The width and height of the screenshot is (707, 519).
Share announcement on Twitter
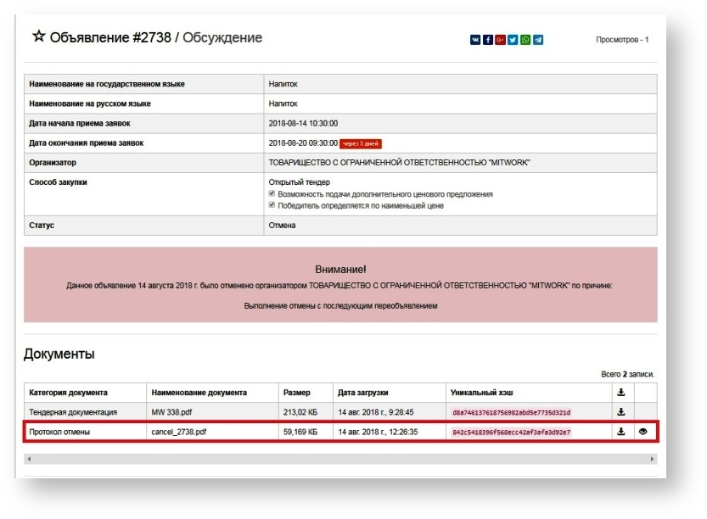tap(513, 40)
